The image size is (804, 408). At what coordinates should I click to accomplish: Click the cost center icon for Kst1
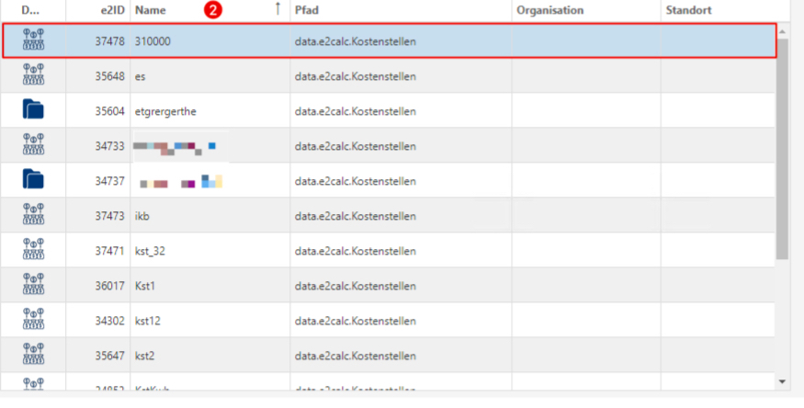[33, 286]
